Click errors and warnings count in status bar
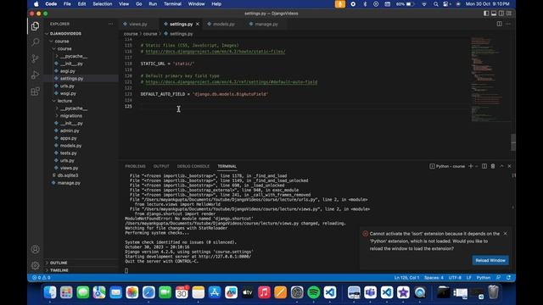543x305 pixels. click(x=42, y=278)
